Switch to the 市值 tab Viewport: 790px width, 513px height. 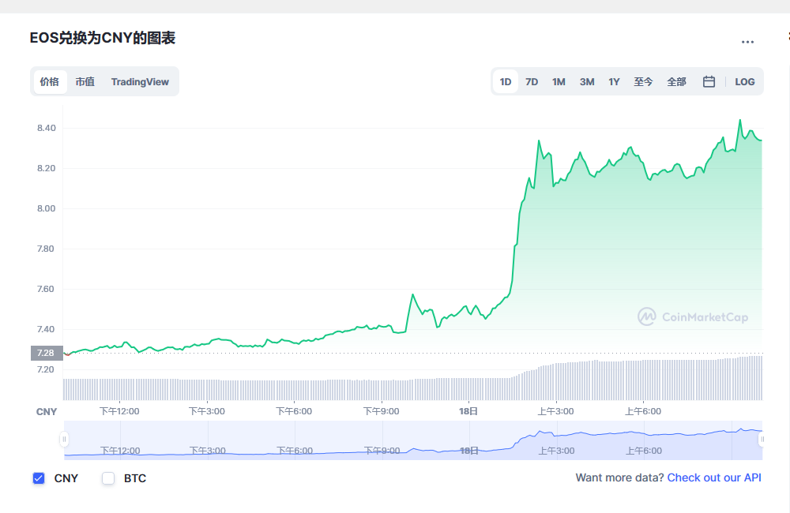(85, 81)
